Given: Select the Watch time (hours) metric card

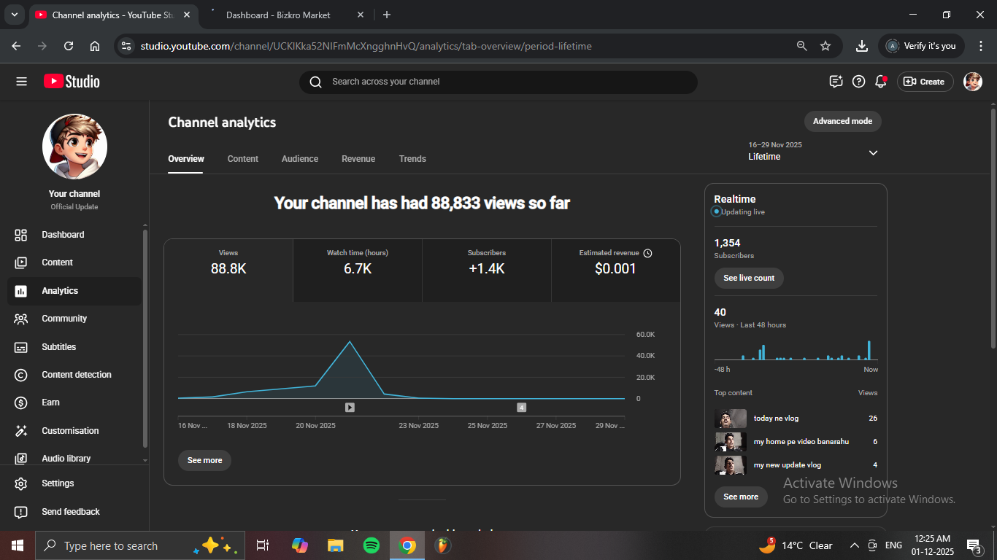Looking at the screenshot, I should click(358, 262).
